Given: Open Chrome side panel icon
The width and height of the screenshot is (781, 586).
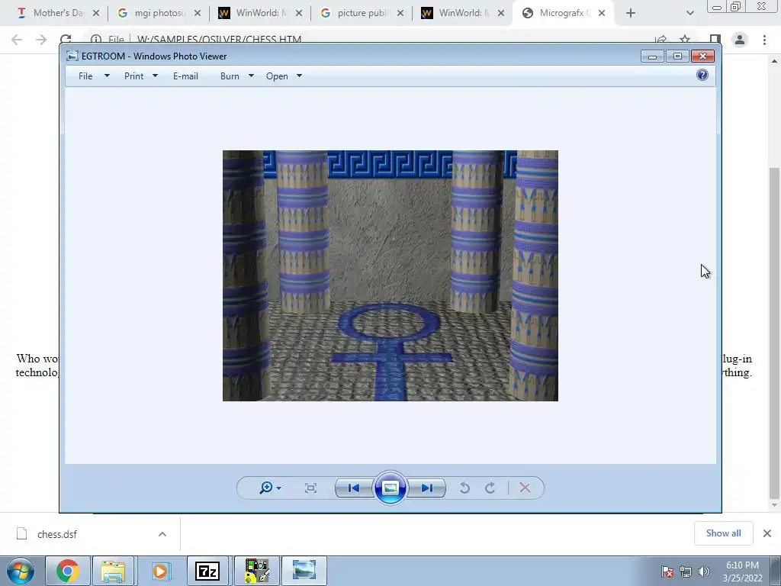Looking at the screenshot, I should point(715,40).
